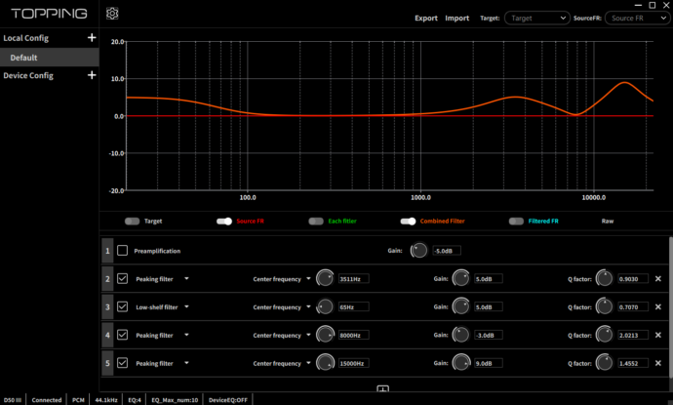Click the 3511Hz frequency input field

tap(353, 279)
